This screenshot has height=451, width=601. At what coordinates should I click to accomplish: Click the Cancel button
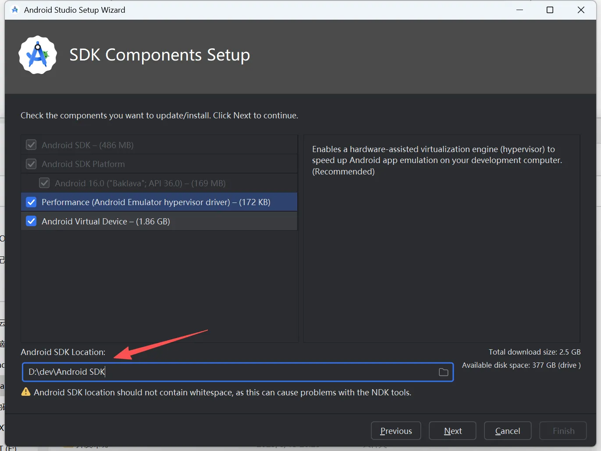(508, 431)
